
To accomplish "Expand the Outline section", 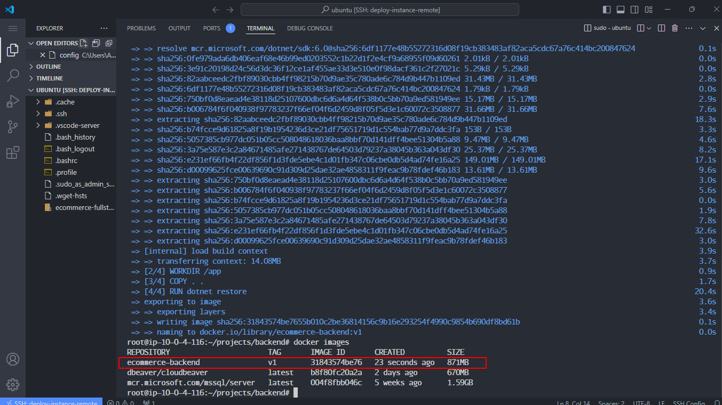I will pyautogui.click(x=72, y=67).
